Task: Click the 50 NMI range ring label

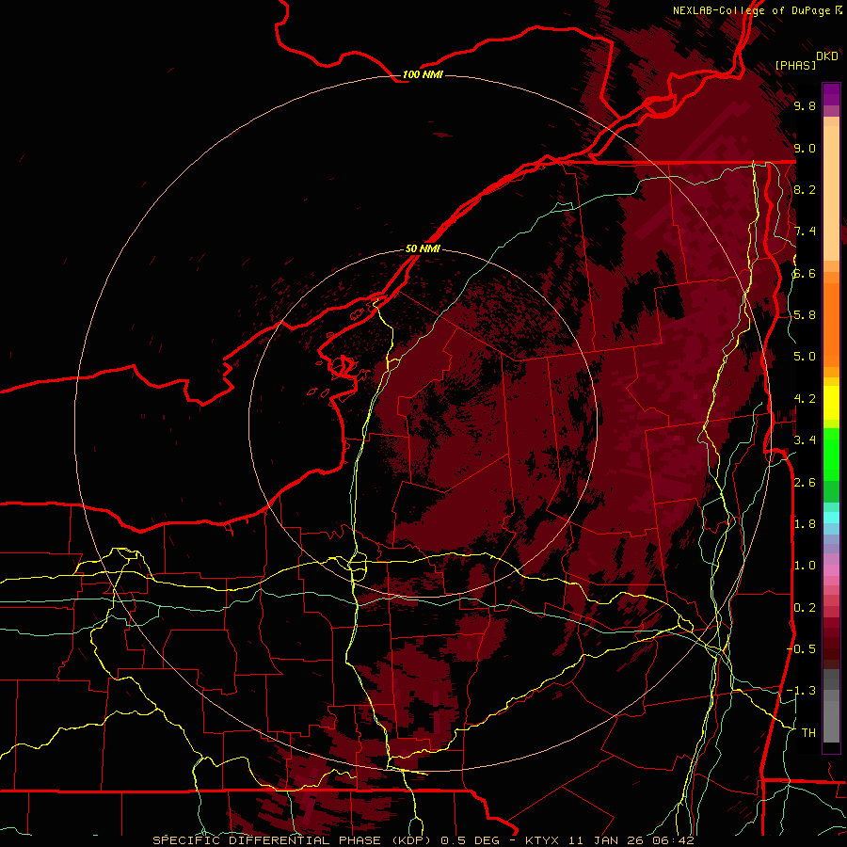Action: [423, 248]
